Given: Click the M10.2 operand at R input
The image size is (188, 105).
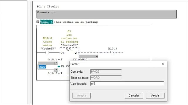Looking at the screenshot, I should point(53,73).
